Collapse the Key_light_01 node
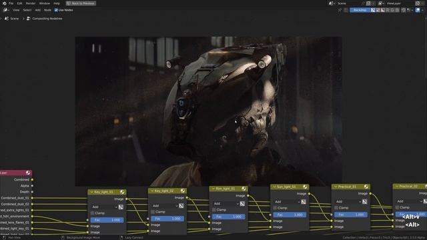 tap(92, 192)
